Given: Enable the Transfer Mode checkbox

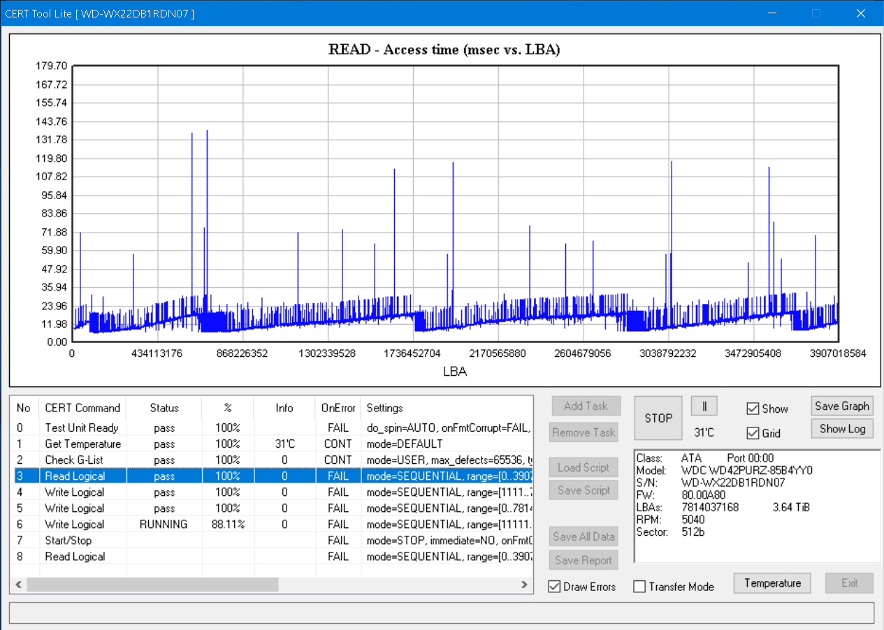Looking at the screenshot, I should [639, 587].
